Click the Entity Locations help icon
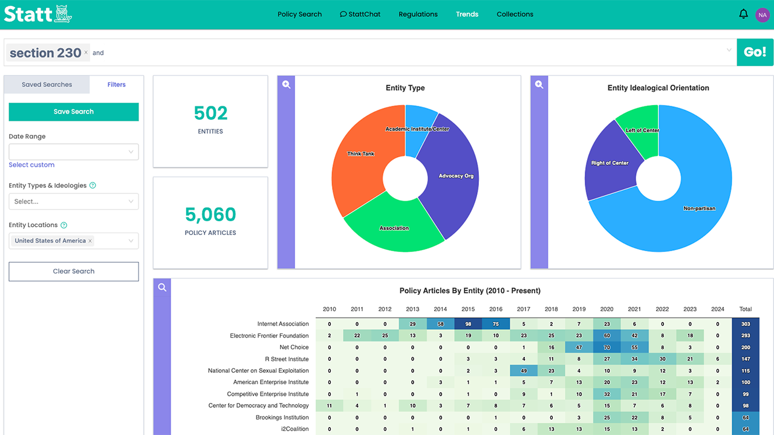Image resolution: width=774 pixels, height=435 pixels. pyautogui.click(x=63, y=225)
